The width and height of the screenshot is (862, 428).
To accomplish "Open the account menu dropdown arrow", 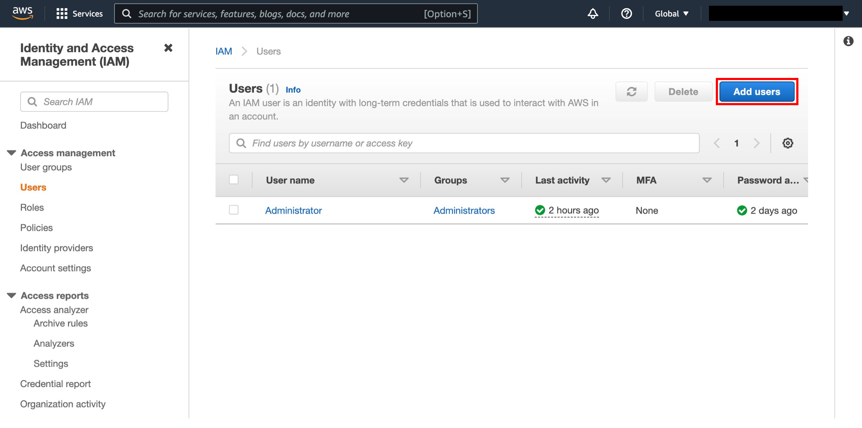I will pyautogui.click(x=847, y=14).
